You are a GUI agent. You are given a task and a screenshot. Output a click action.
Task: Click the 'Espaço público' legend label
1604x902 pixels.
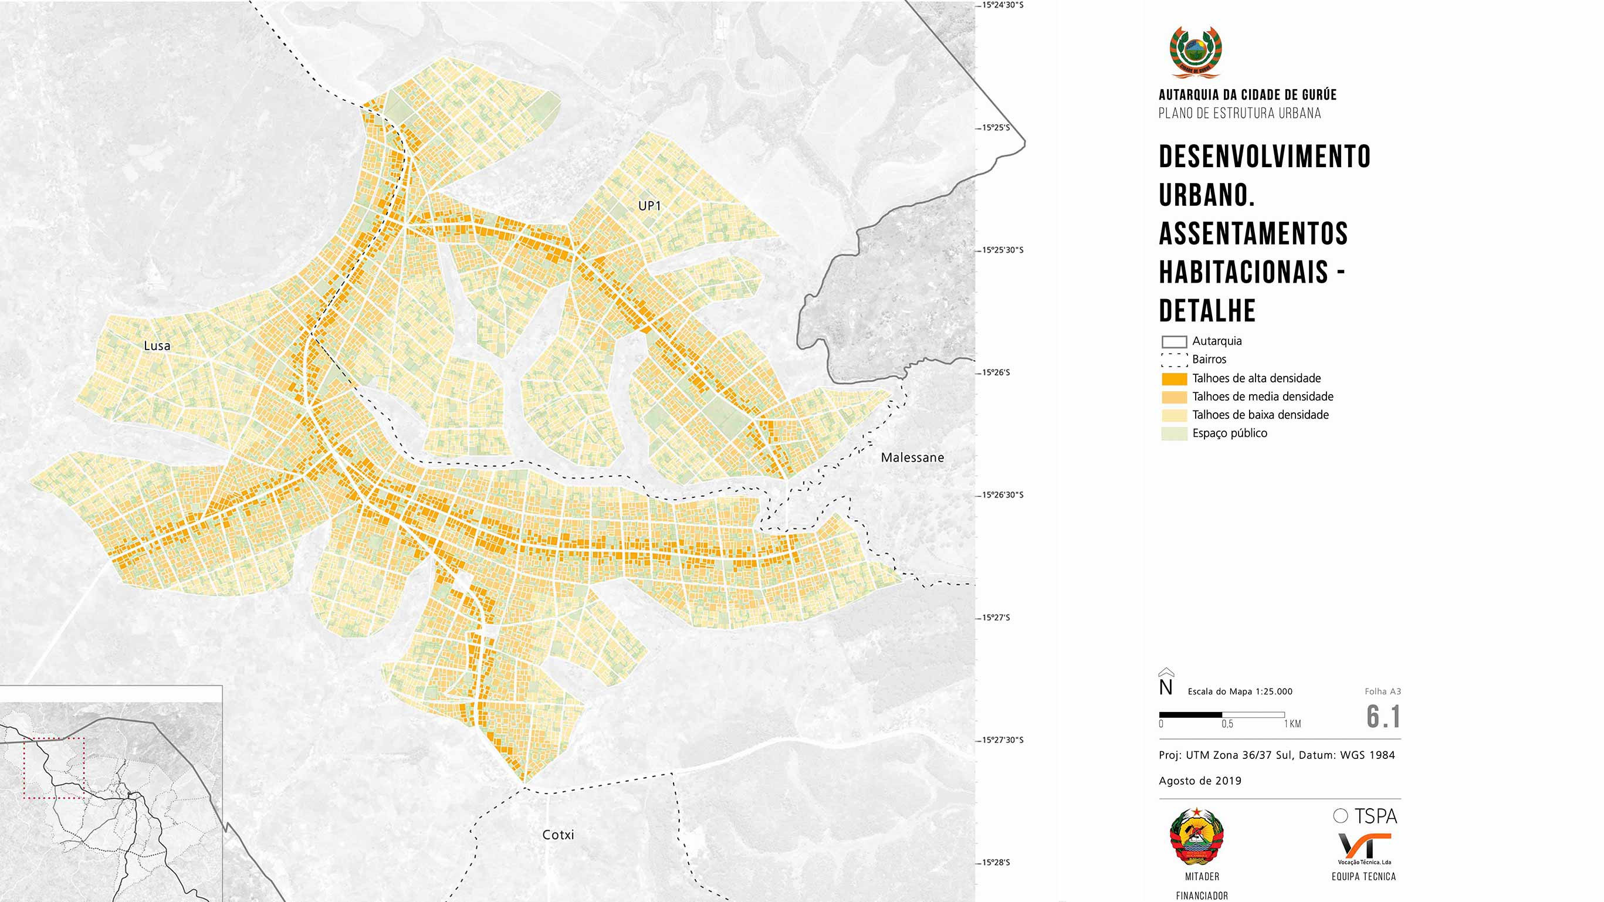[1229, 433]
